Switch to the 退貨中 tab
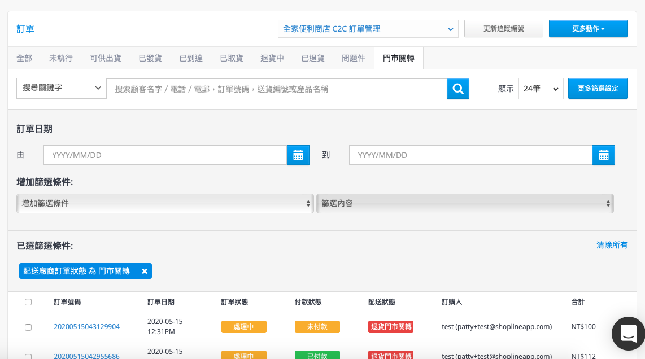Image resolution: width=645 pixels, height=359 pixels. [x=272, y=58]
